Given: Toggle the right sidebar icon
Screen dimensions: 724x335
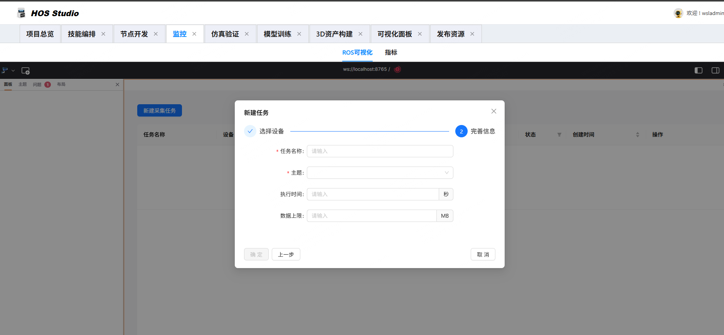Looking at the screenshot, I should pos(716,70).
